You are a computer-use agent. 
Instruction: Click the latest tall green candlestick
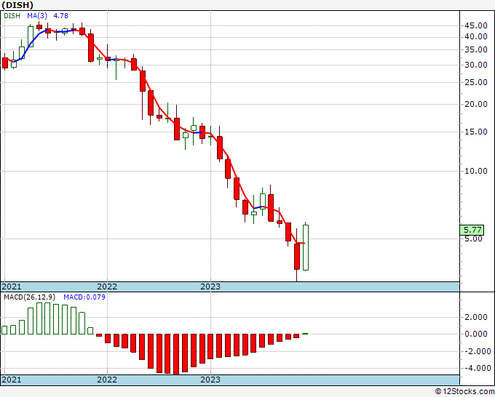pyautogui.click(x=306, y=247)
